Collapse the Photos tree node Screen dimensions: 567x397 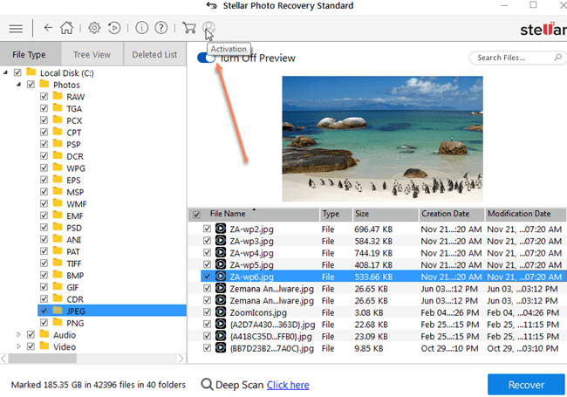click(18, 85)
